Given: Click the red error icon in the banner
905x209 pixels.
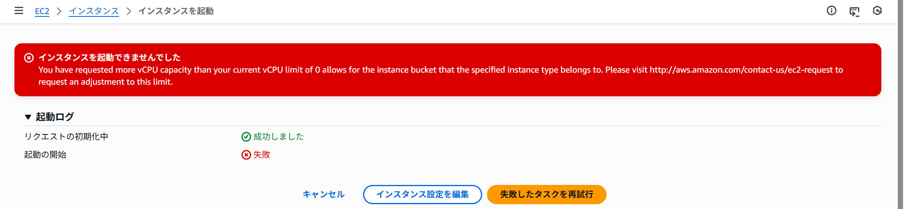Looking at the screenshot, I should point(29,58).
